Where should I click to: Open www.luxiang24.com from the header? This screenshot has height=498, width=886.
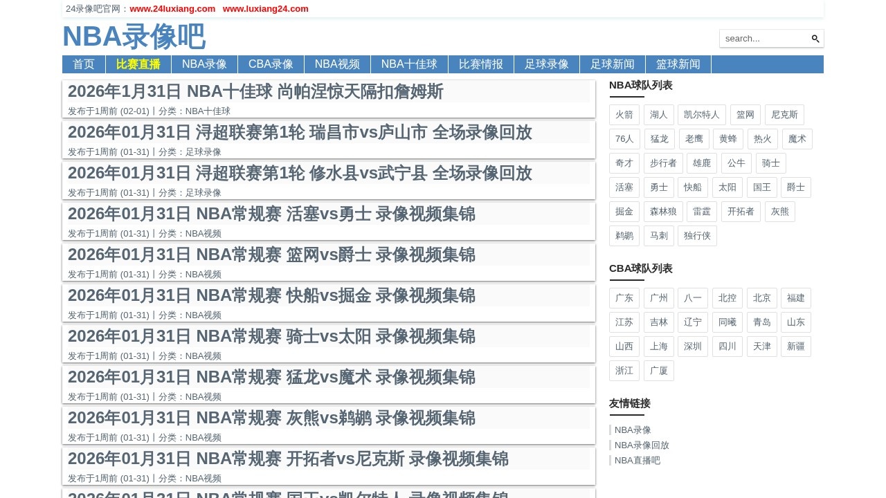pyautogui.click(x=265, y=9)
